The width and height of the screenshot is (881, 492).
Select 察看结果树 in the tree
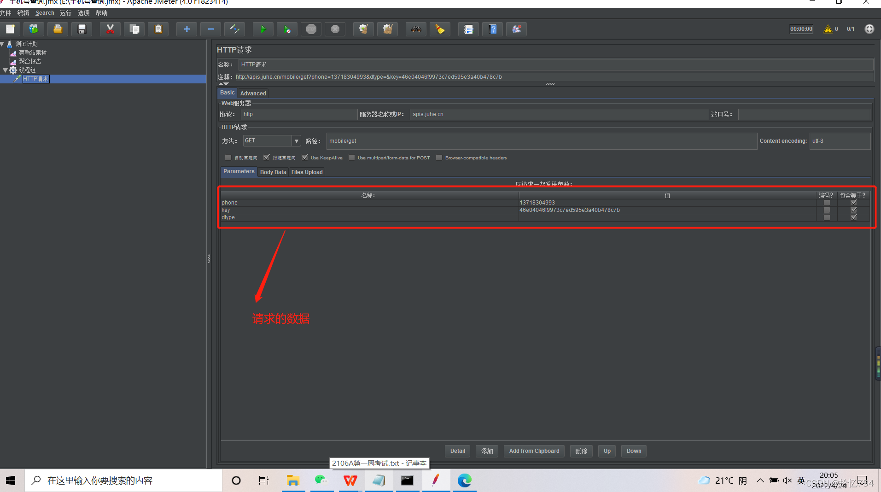pyautogui.click(x=33, y=53)
